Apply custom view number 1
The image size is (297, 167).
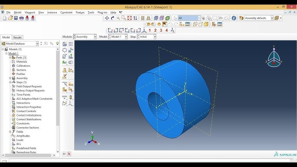click(x=150, y=30)
